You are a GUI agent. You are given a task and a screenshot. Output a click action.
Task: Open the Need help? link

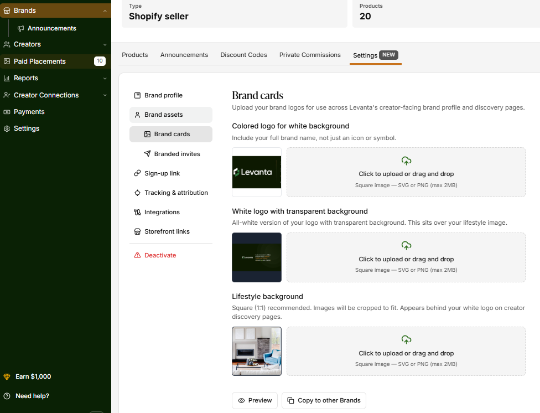pos(33,396)
